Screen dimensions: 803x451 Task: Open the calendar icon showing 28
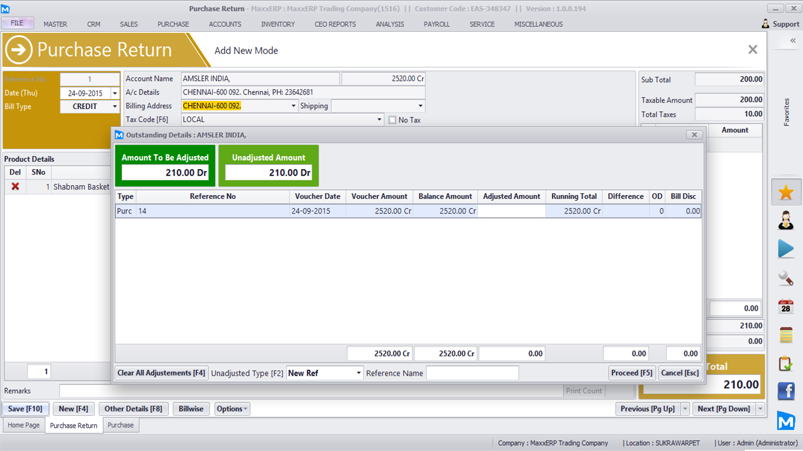coord(786,307)
